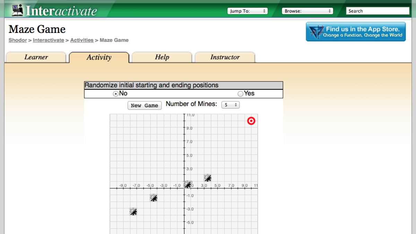Click the mine near (-8, -3)

133,211
